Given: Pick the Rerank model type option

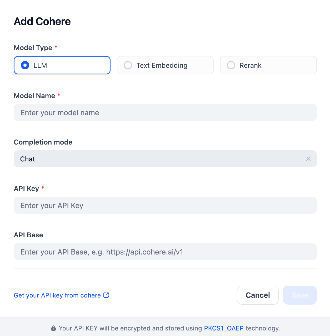Looking at the screenshot, I should coord(231,65).
